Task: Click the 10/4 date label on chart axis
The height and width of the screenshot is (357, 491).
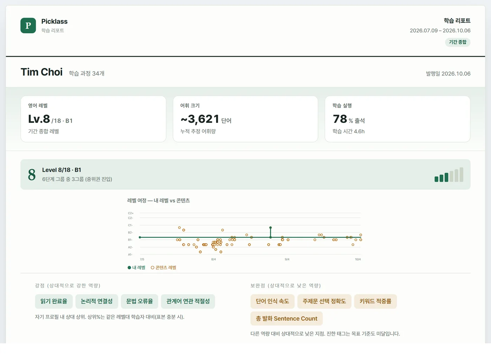Action: click(x=358, y=260)
